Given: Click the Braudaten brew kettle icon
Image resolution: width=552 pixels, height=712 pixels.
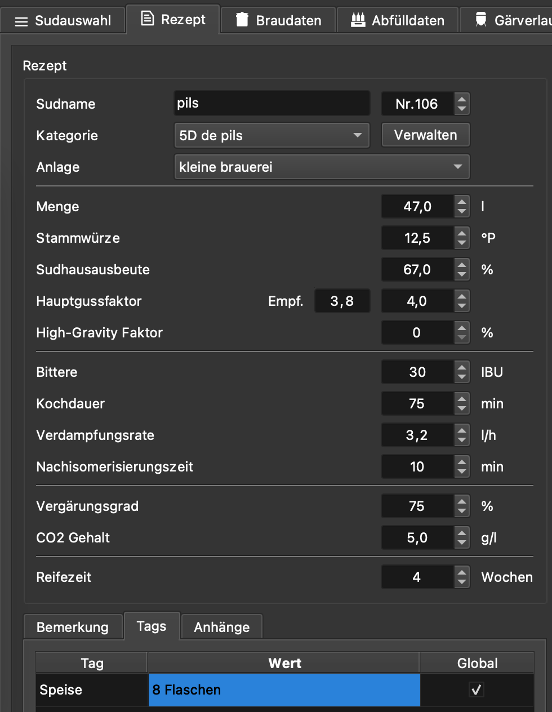Looking at the screenshot, I should tap(242, 20).
